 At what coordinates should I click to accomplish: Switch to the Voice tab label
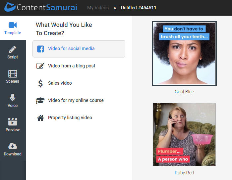click(13, 105)
